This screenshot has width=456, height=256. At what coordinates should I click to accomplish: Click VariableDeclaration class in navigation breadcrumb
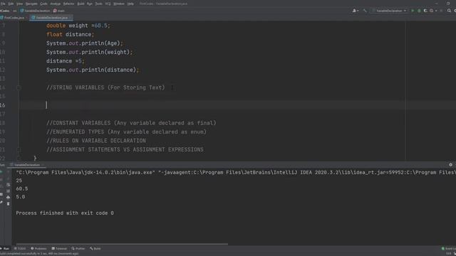(x=35, y=11)
